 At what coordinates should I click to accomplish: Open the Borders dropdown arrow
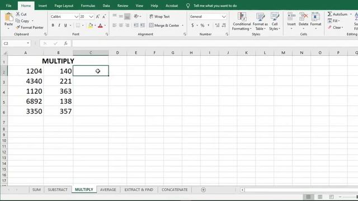pyautogui.click(x=83, y=25)
